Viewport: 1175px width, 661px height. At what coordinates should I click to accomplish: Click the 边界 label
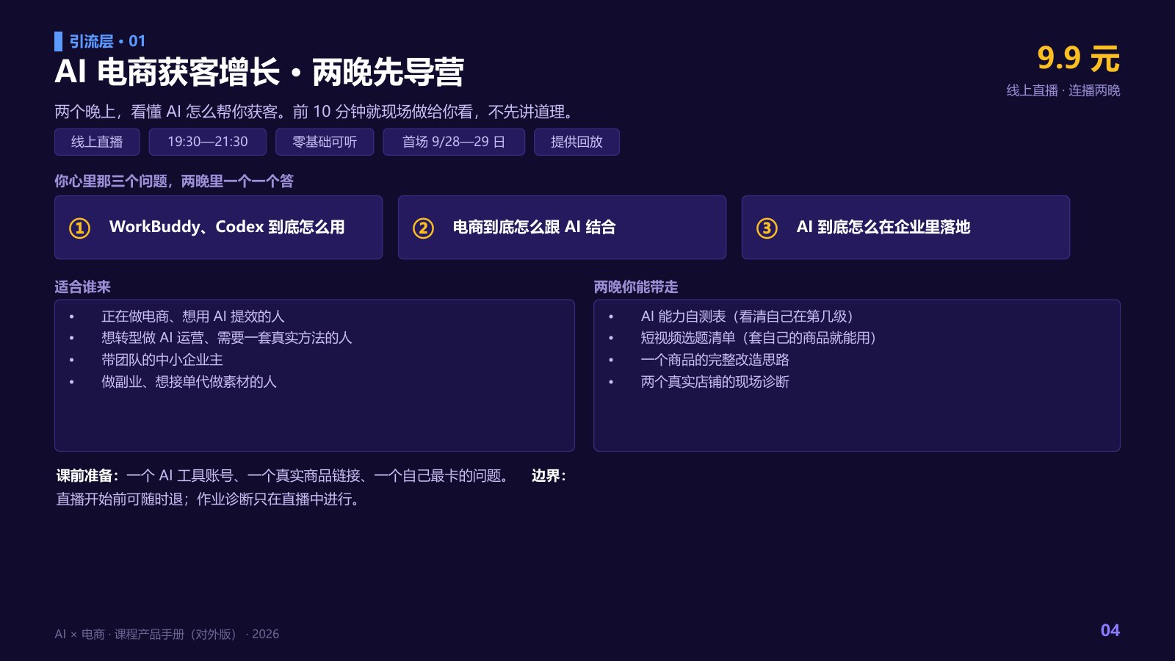(549, 476)
